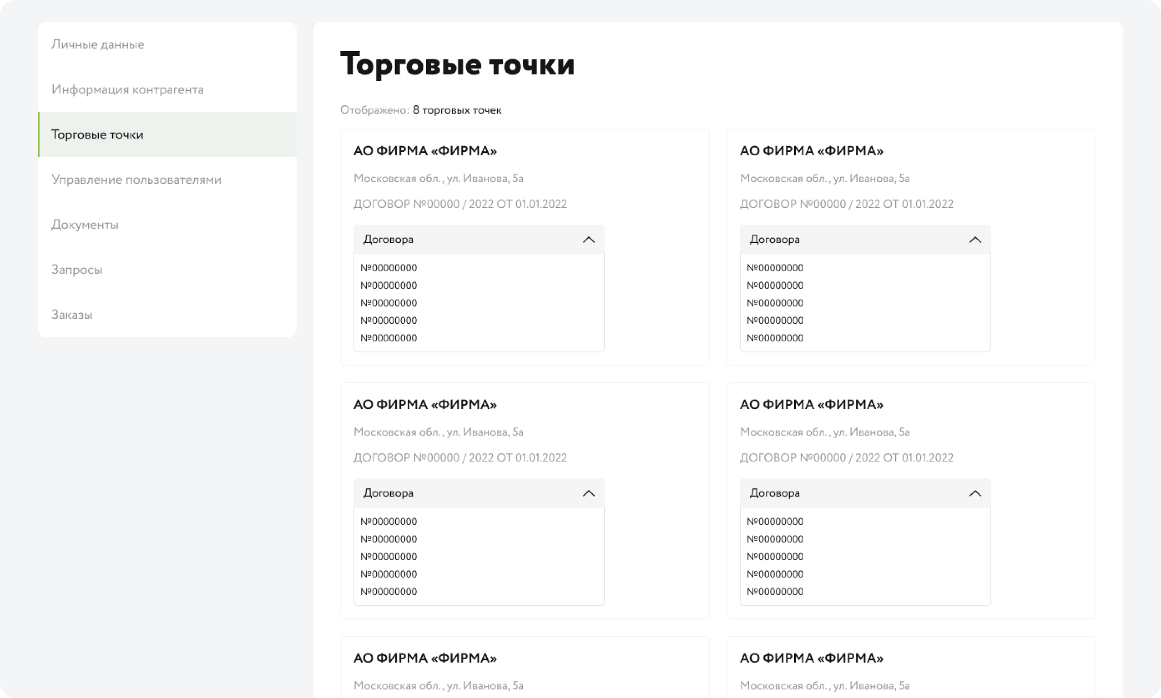The width and height of the screenshot is (1161, 698).
Task: Select last contract number in top-right list
Action: click(775, 338)
